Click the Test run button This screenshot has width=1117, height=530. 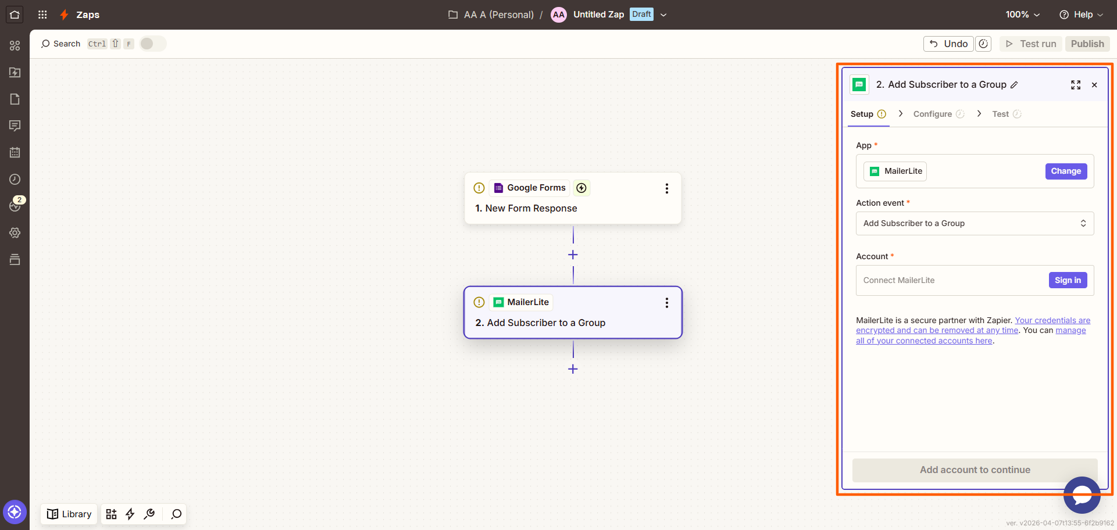tap(1031, 44)
